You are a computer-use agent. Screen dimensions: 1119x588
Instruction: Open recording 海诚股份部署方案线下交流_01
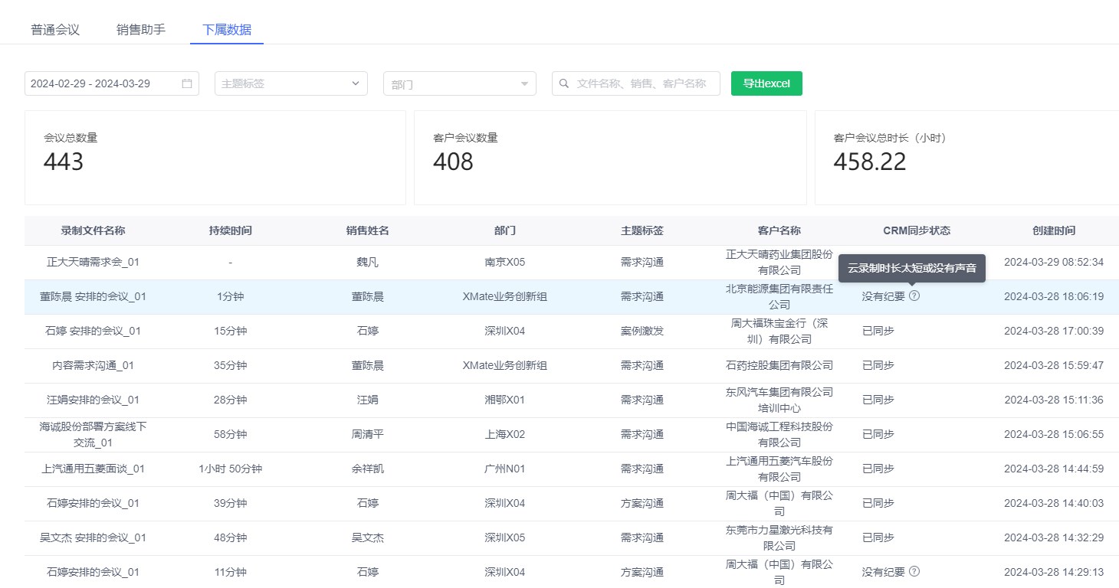[x=94, y=434]
